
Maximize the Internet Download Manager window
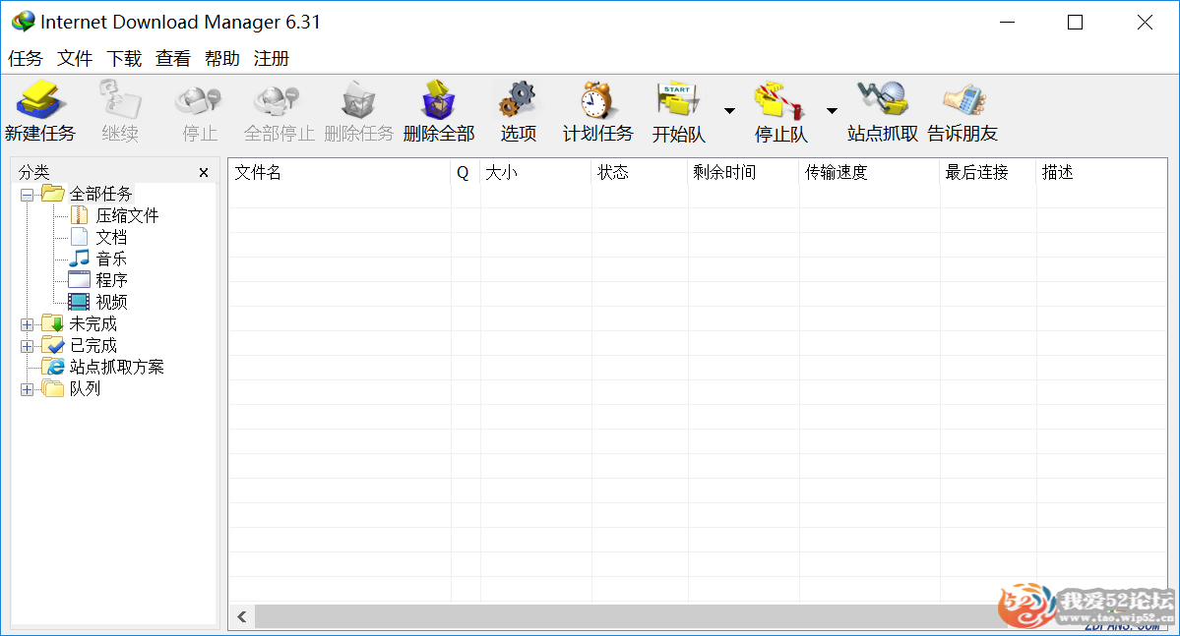[x=1076, y=23]
